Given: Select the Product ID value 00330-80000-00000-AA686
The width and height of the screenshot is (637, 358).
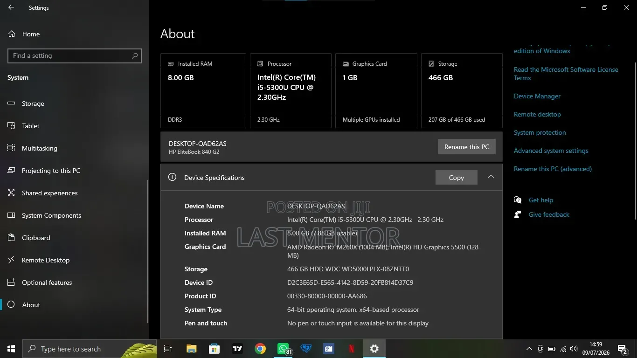Looking at the screenshot, I should point(327,296).
